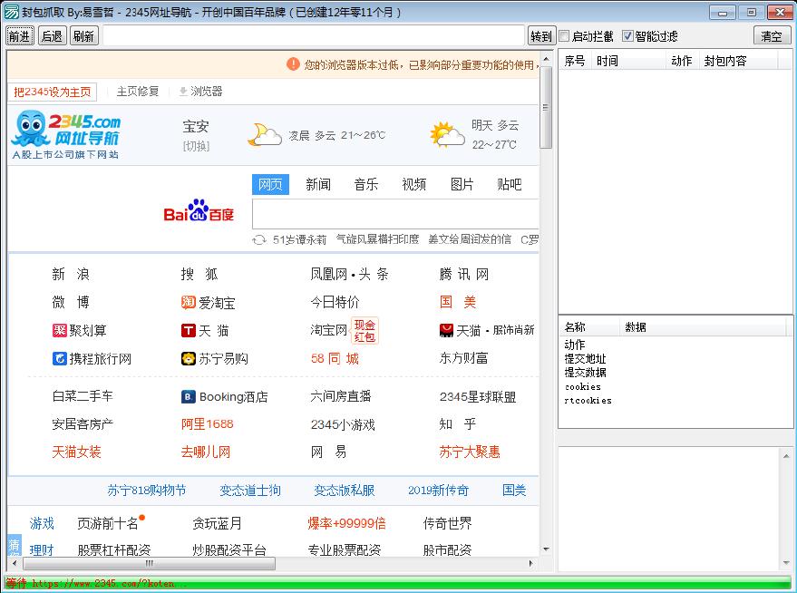Click the 转到 go button

[540, 36]
